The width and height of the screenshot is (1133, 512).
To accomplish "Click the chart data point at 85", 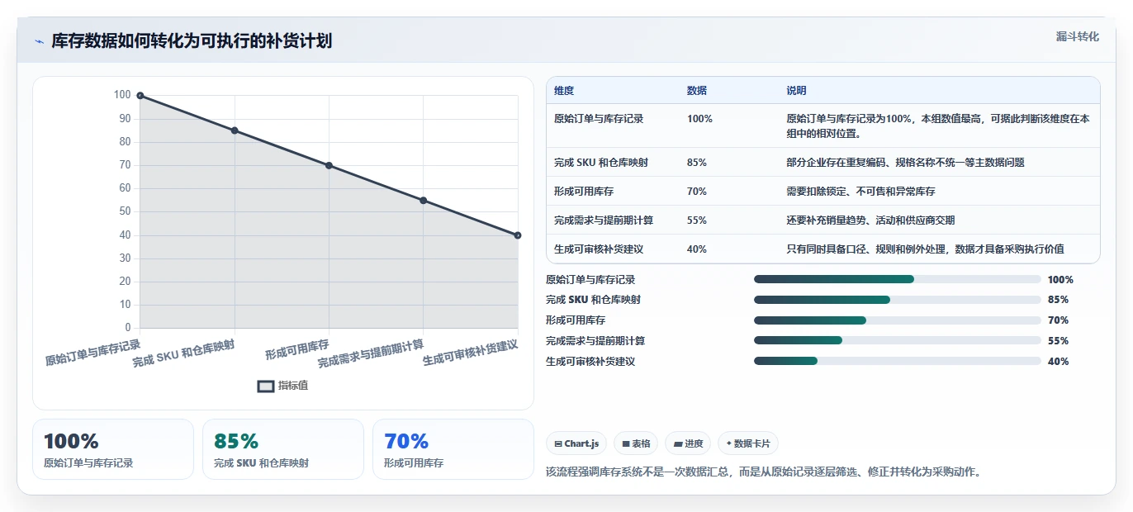I will click(235, 130).
